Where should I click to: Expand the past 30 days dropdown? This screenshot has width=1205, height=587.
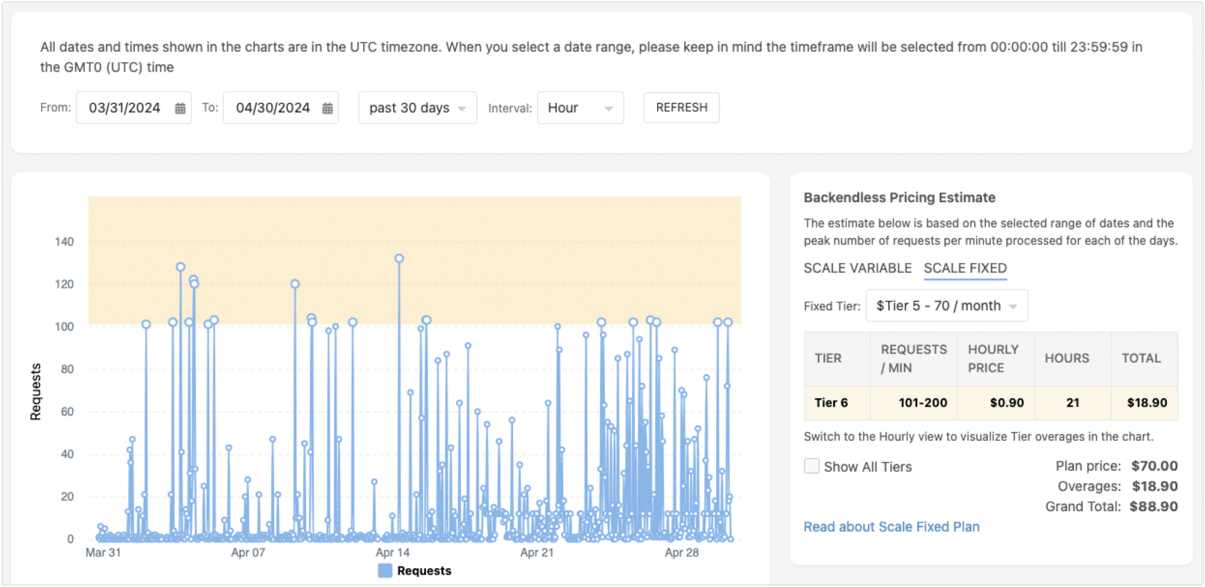coord(417,108)
